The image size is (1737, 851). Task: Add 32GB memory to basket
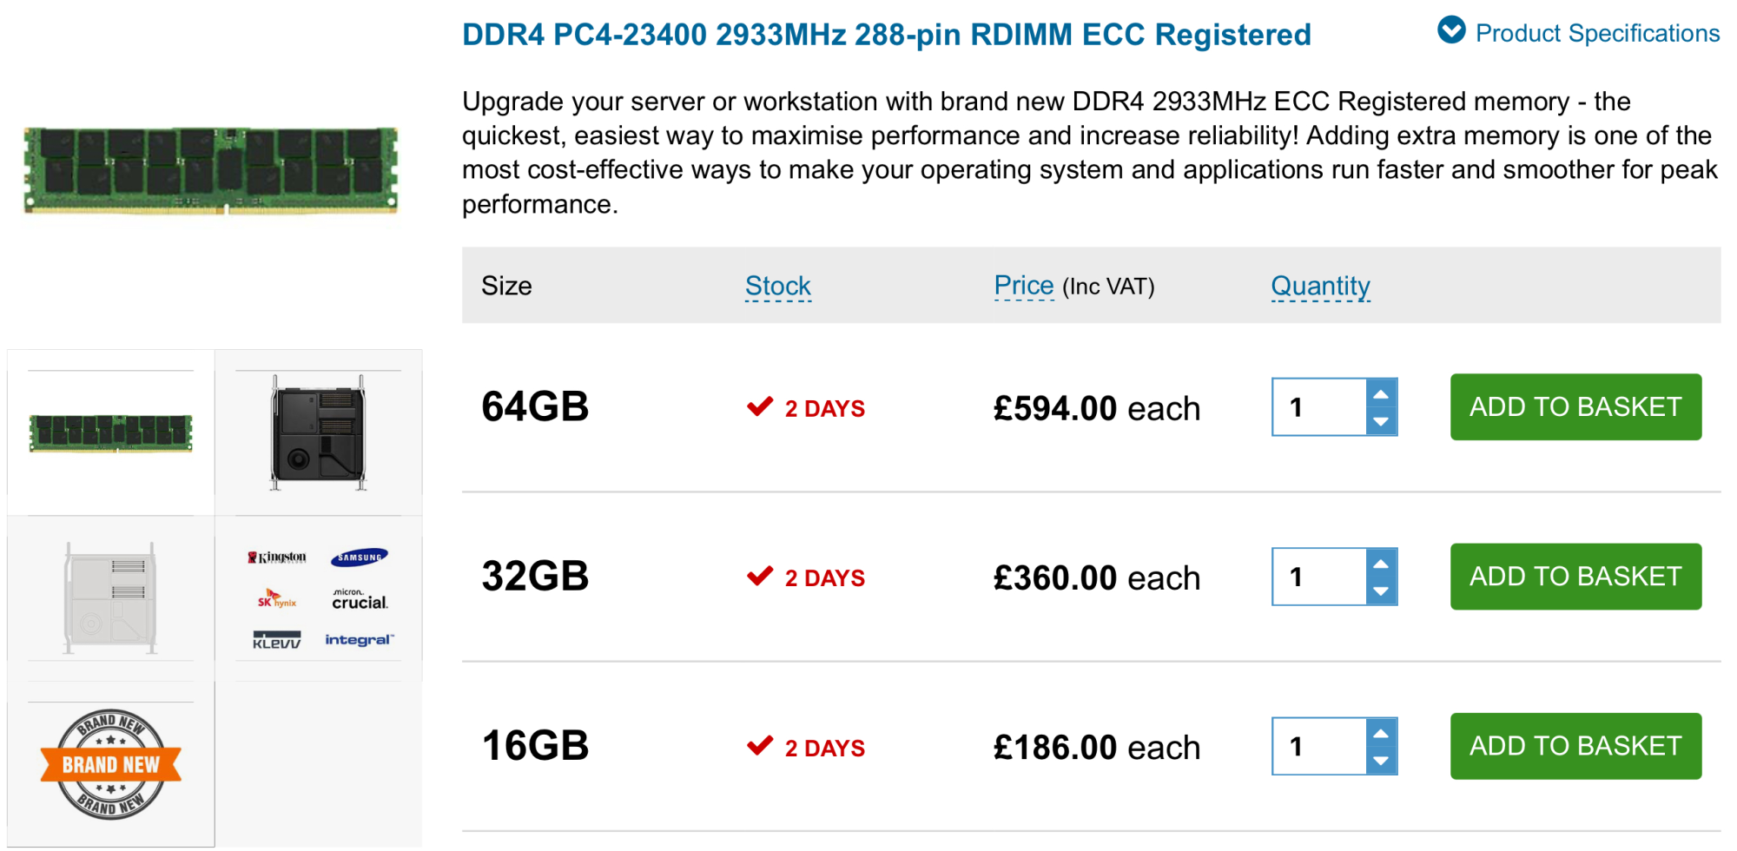coord(1575,576)
